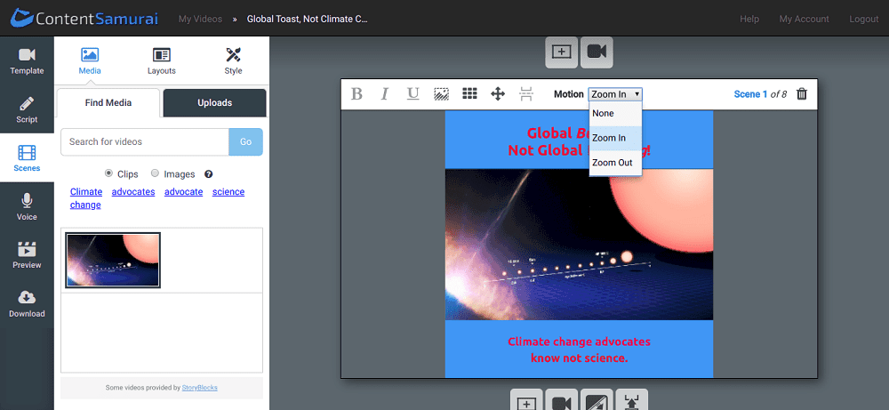Click the Content Samurai logo
Image resolution: width=889 pixels, height=410 pixels.
[84, 18]
